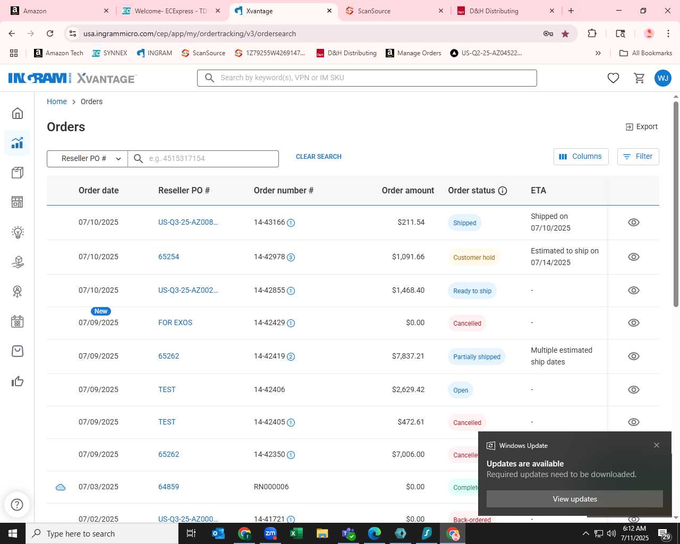Open the calendar sidebar icon
The image size is (680, 544).
18,321
